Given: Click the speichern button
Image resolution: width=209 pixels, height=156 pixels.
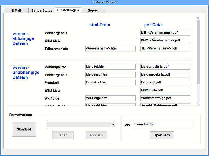Looking at the screenshot, I should tap(162, 135).
